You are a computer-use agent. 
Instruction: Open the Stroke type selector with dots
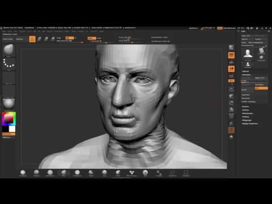click(x=8, y=63)
